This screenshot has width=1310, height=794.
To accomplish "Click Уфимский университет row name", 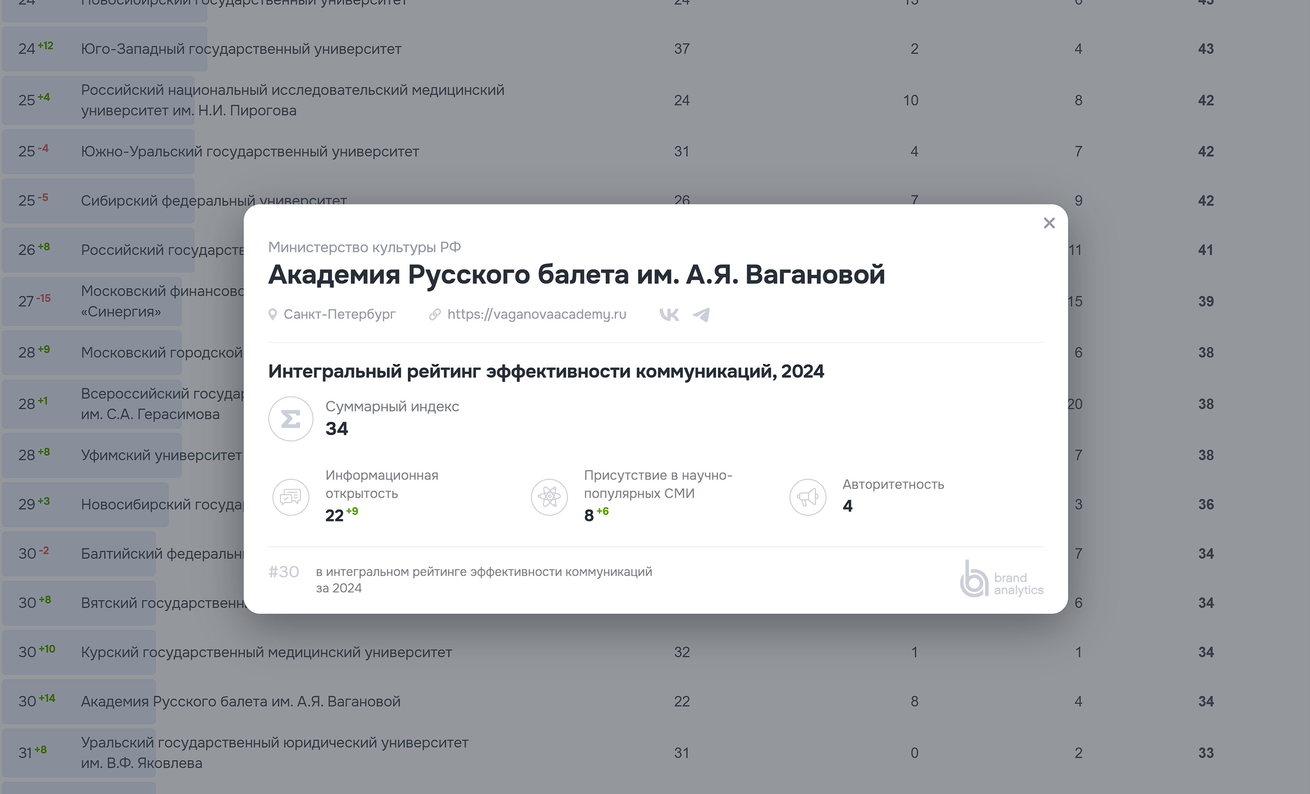I will click(x=161, y=455).
